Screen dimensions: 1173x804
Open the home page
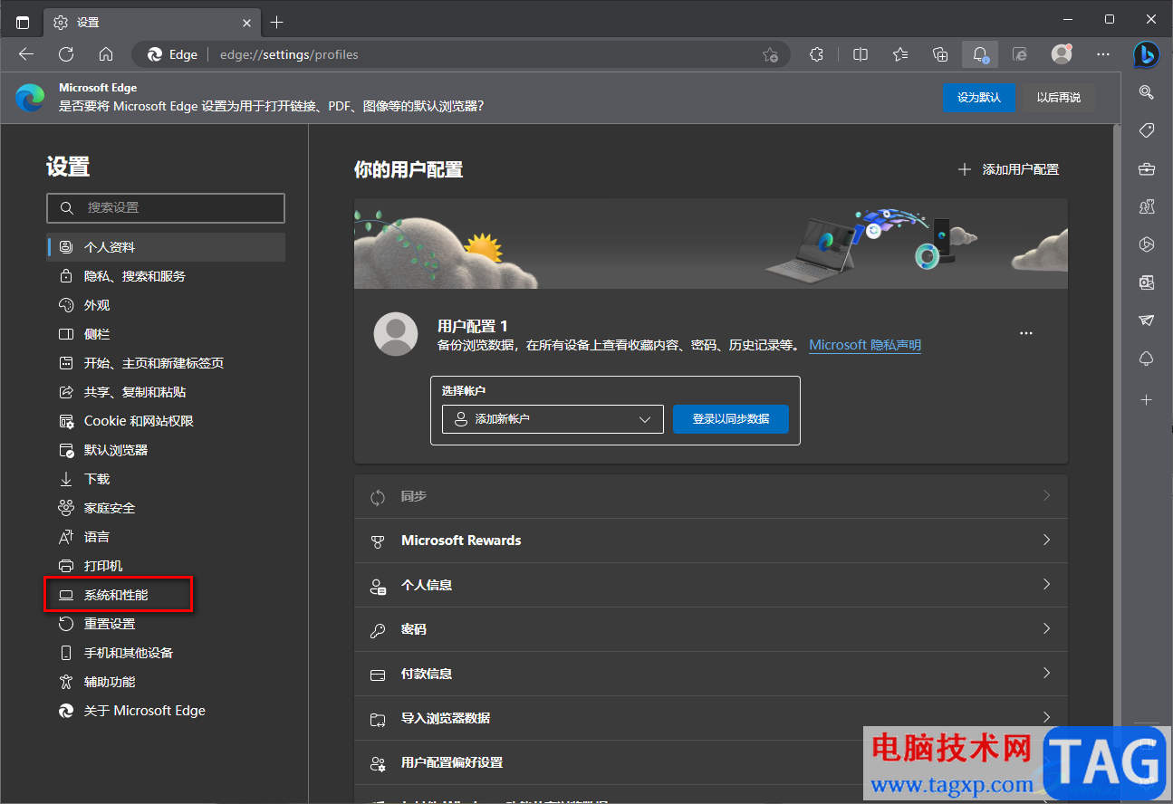106,54
